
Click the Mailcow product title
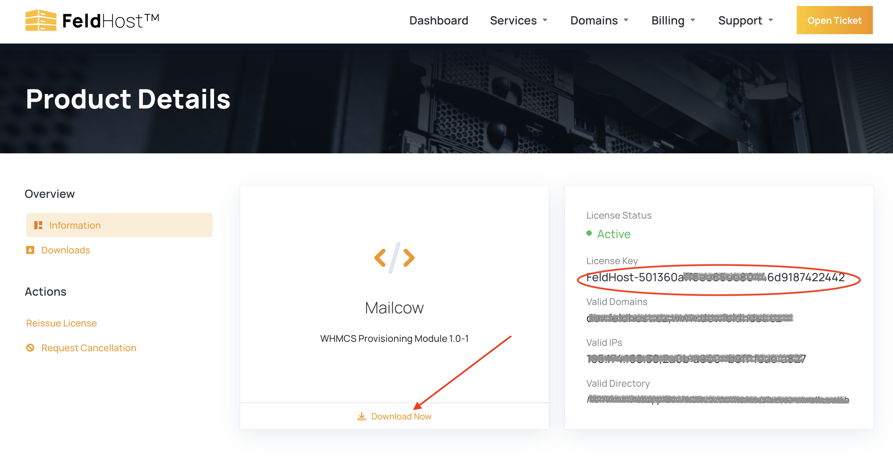point(394,308)
